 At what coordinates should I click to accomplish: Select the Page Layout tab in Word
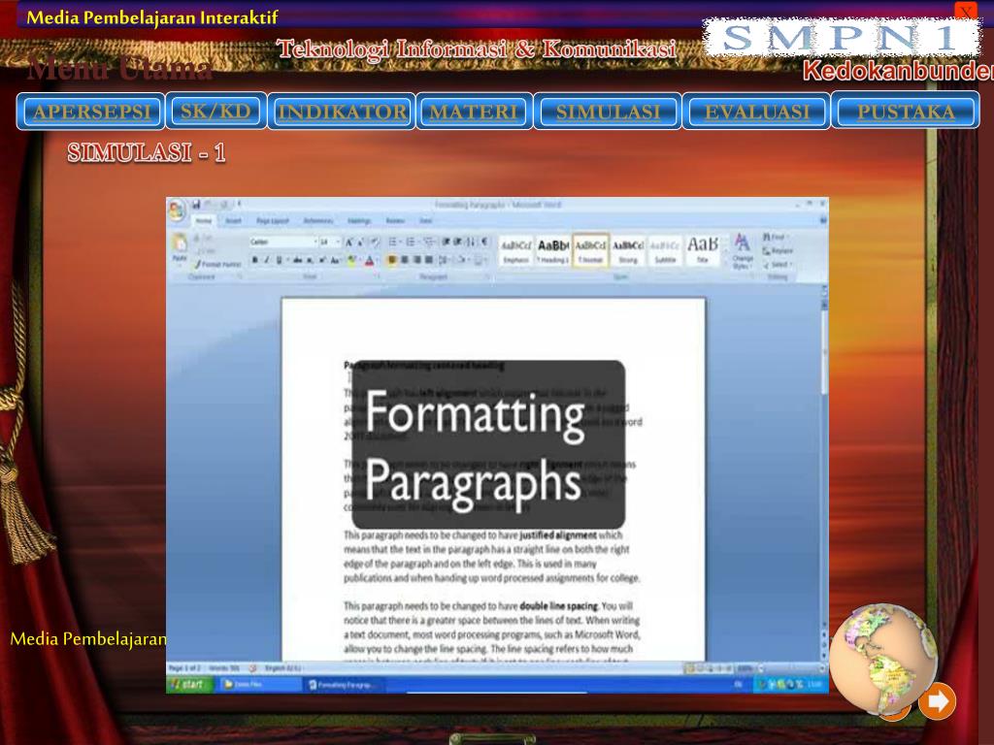point(273,221)
